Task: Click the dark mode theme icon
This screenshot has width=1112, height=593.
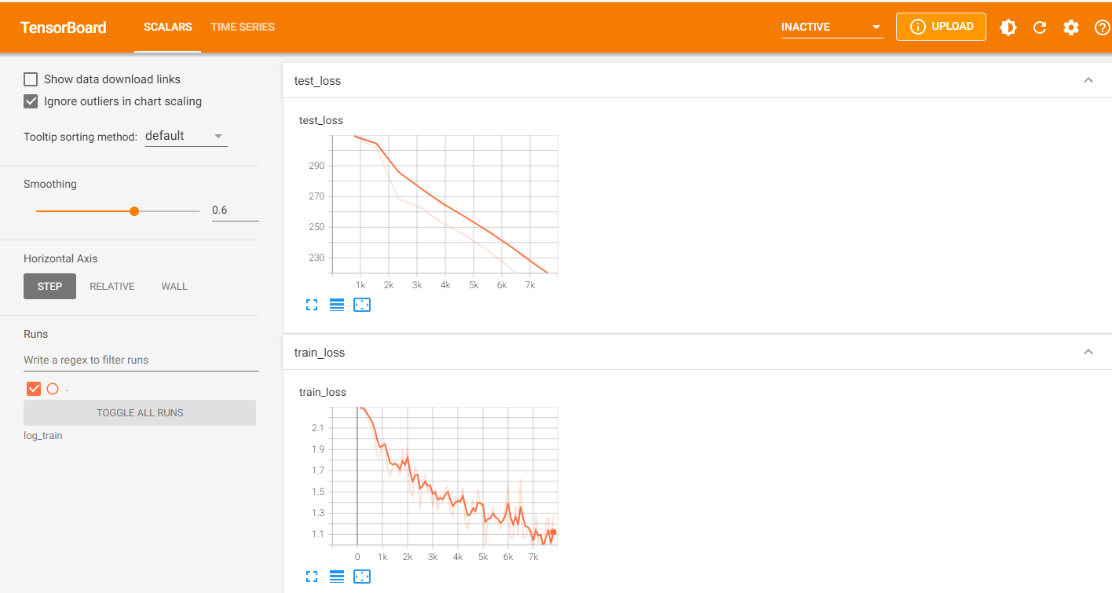Action: coord(1008,27)
